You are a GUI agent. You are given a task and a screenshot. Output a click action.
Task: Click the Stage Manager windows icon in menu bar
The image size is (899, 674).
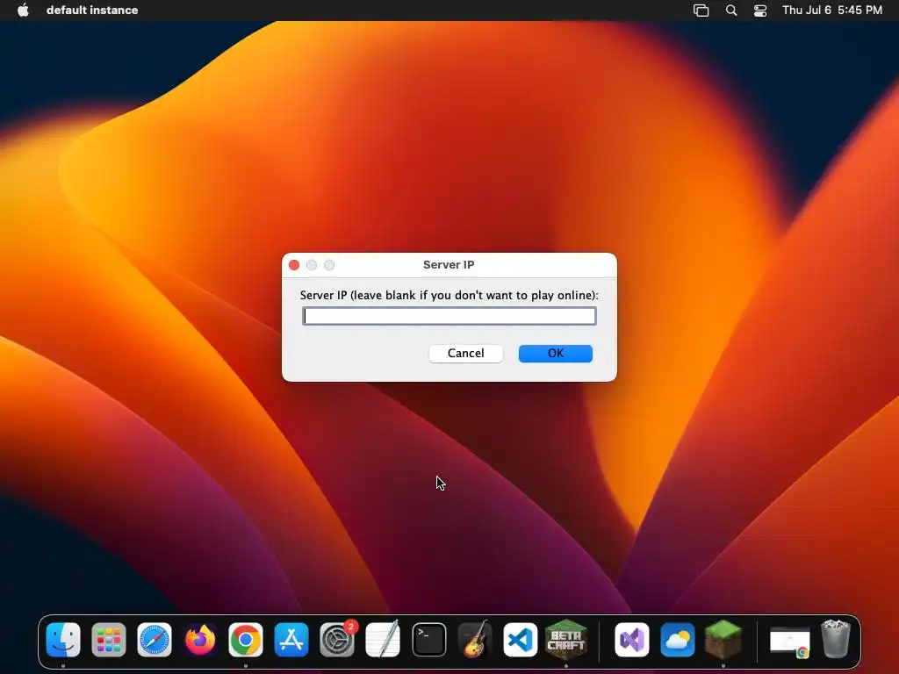click(x=701, y=10)
